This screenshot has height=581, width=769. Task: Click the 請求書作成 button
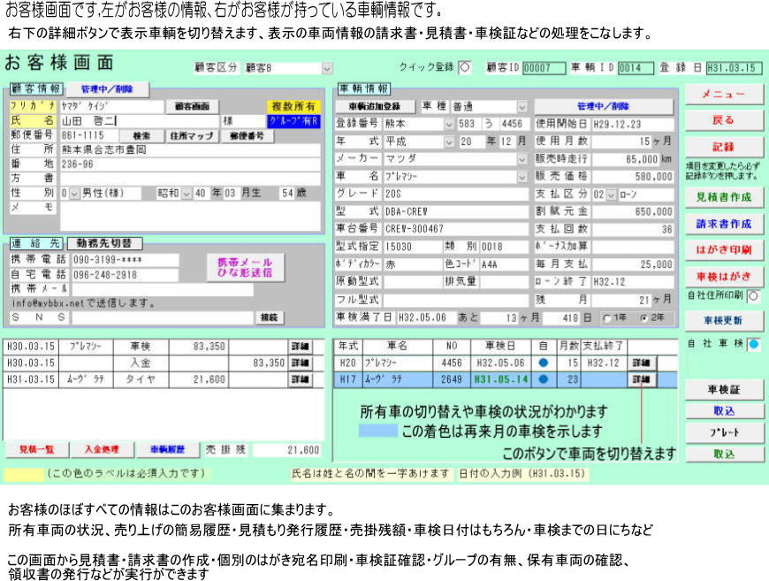click(724, 224)
